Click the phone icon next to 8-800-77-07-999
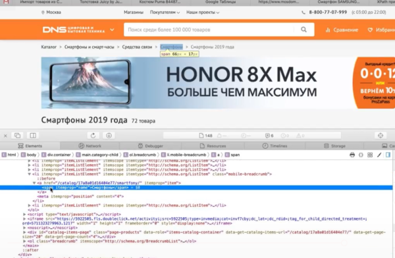Screen dimensions: 395x258 303,13
